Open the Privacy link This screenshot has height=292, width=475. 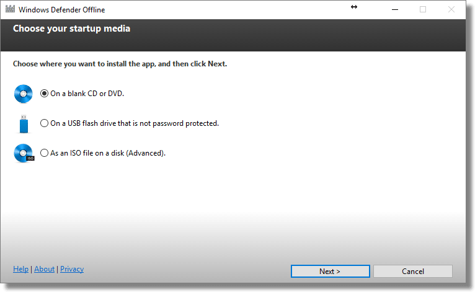(x=72, y=269)
